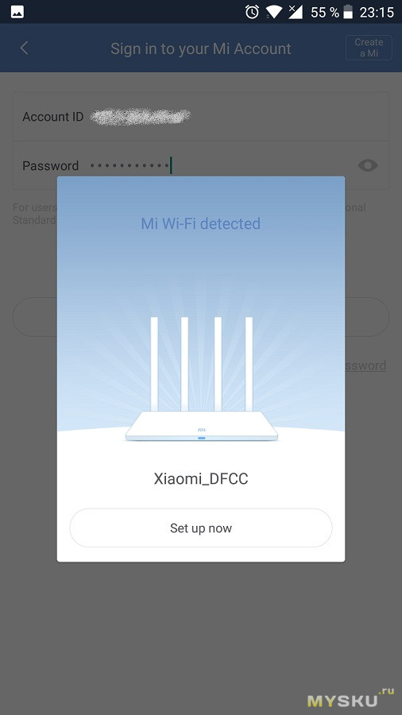Tap the battery status icon
The width and height of the screenshot is (402, 715).
pos(348,12)
